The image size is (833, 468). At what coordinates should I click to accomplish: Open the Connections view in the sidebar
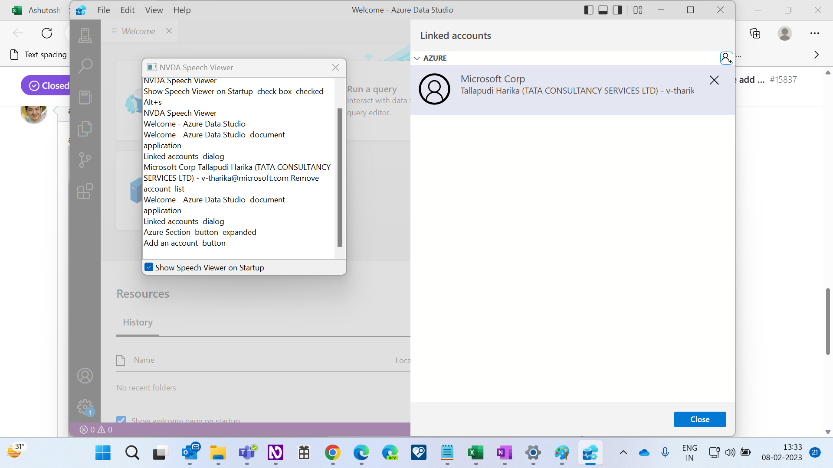[x=85, y=35]
